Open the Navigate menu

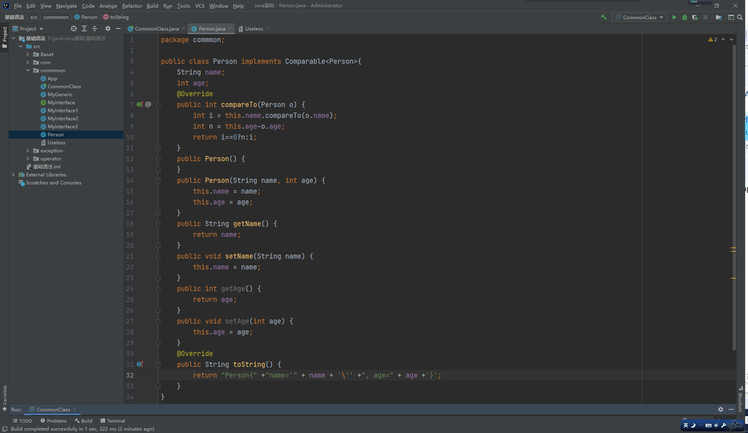[x=66, y=6]
